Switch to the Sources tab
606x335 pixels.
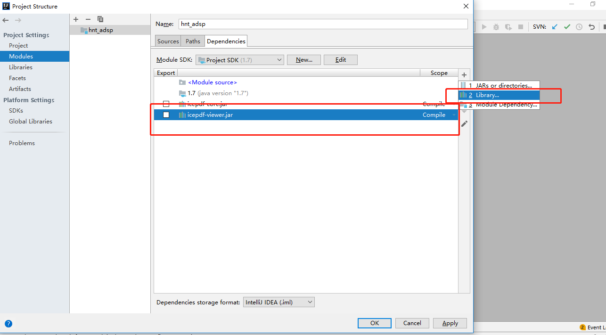point(168,41)
